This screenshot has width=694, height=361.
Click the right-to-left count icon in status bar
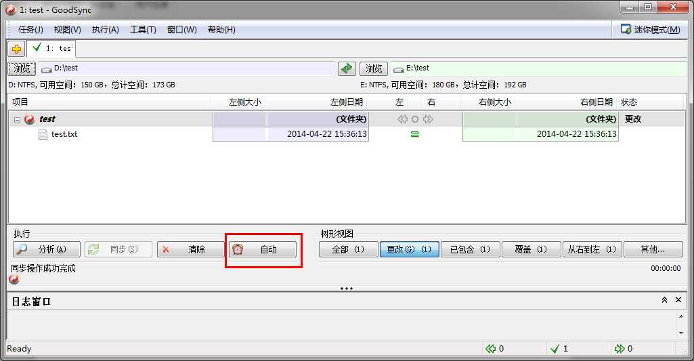click(x=490, y=349)
